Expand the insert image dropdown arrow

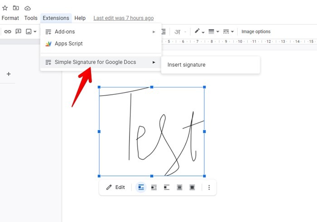point(35,32)
